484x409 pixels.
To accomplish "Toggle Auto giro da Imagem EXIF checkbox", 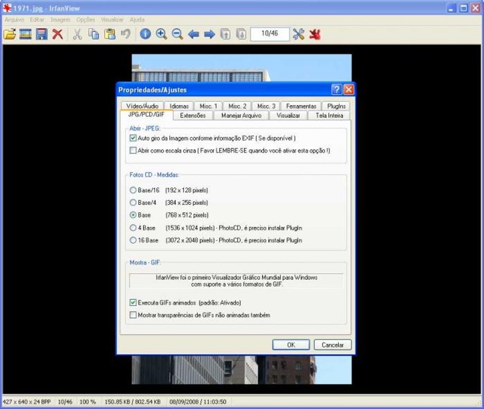I will pos(133,138).
